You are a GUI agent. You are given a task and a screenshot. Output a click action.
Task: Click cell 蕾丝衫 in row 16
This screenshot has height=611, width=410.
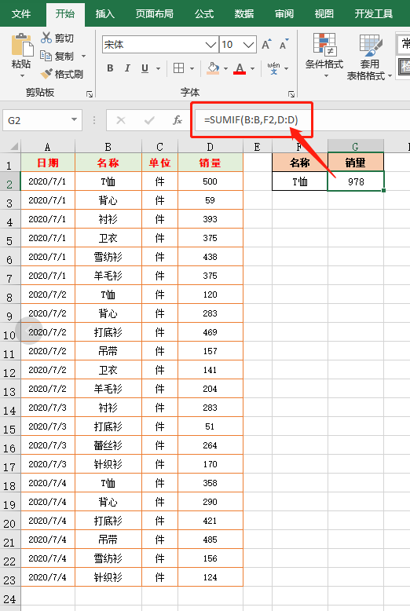[108, 445]
